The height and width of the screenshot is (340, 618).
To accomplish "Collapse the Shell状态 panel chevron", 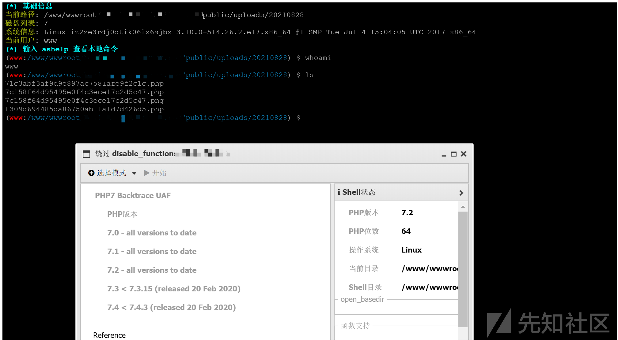I will coord(461,193).
